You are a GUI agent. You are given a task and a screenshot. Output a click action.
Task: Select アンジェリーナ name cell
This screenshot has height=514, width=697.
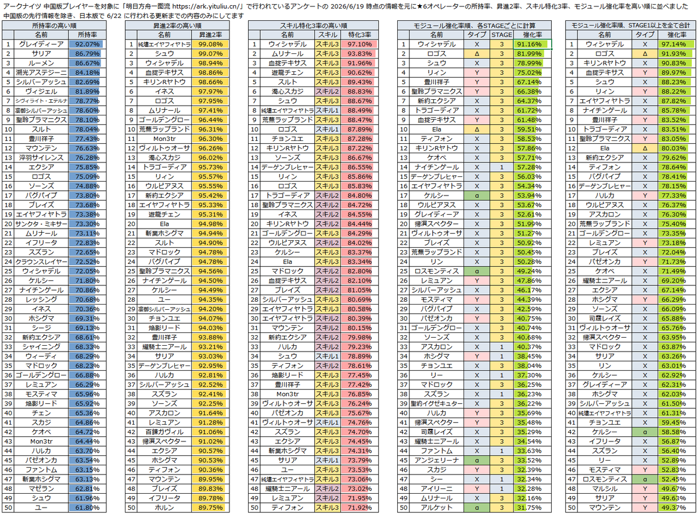437,460
